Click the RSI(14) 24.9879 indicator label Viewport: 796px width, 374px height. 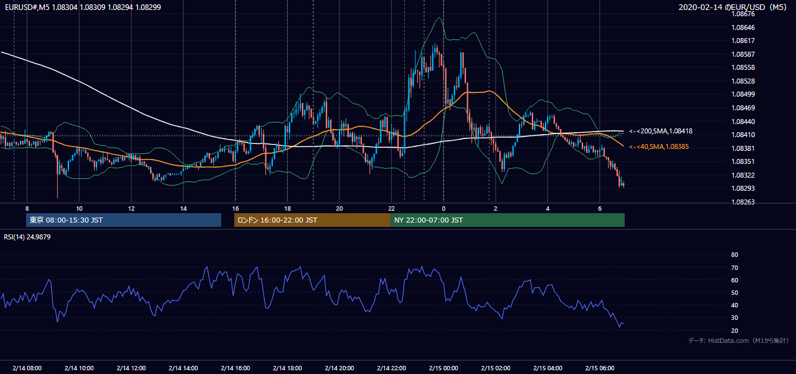pyautogui.click(x=27, y=237)
